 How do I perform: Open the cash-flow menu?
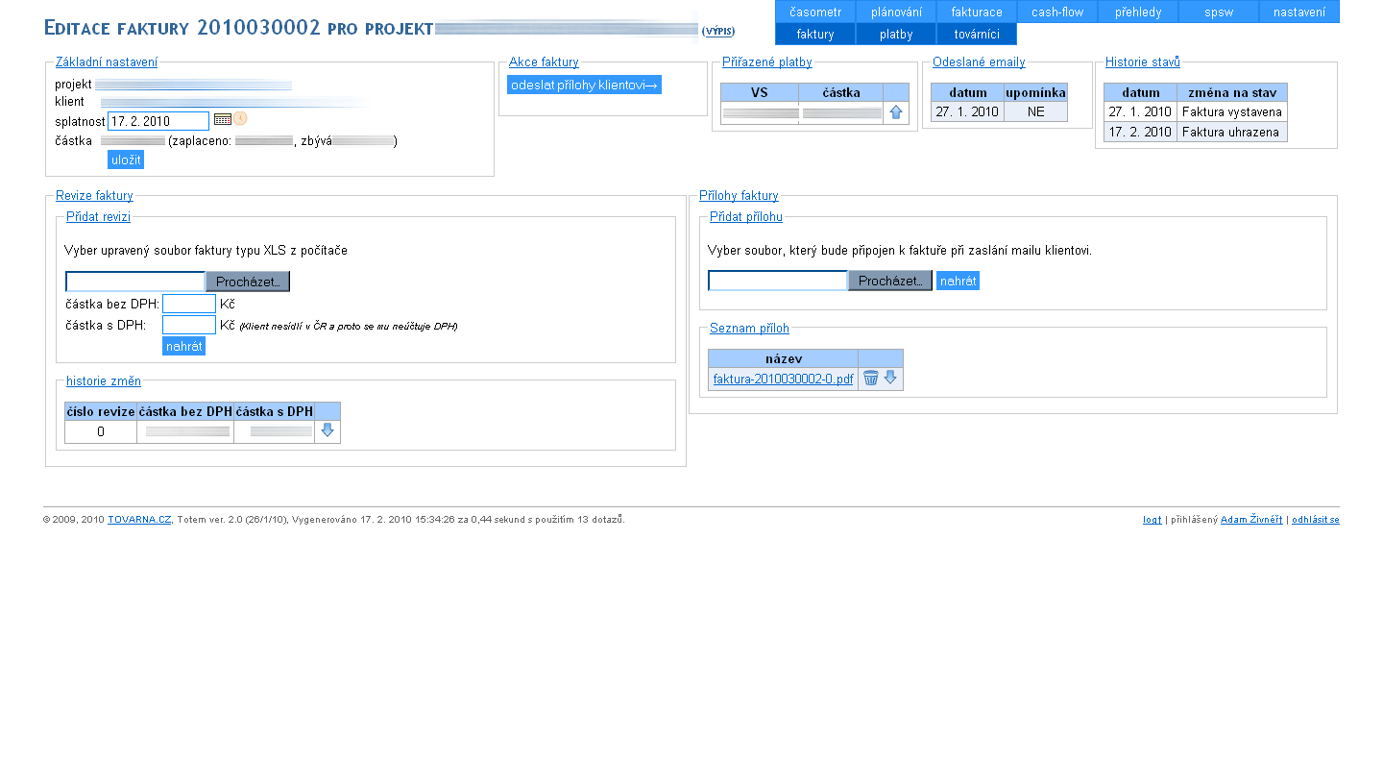point(1057,12)
